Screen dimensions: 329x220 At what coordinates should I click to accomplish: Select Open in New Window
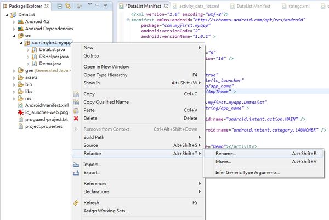tap(139, 67)
